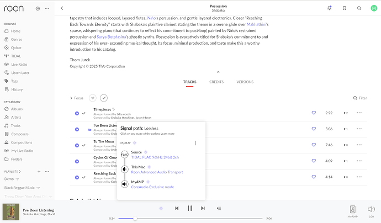Open the top sidebar ellipsis menu
The height and width of the screenshot is (223, 381).
pyautogui.click(x=47, y=8)
